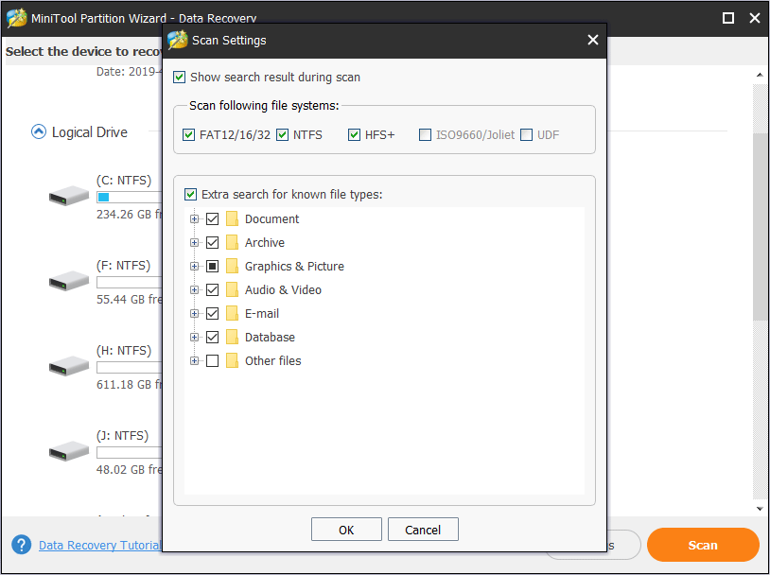
Task: Click the Graphics & Picture folder icon
Action: 232,266
